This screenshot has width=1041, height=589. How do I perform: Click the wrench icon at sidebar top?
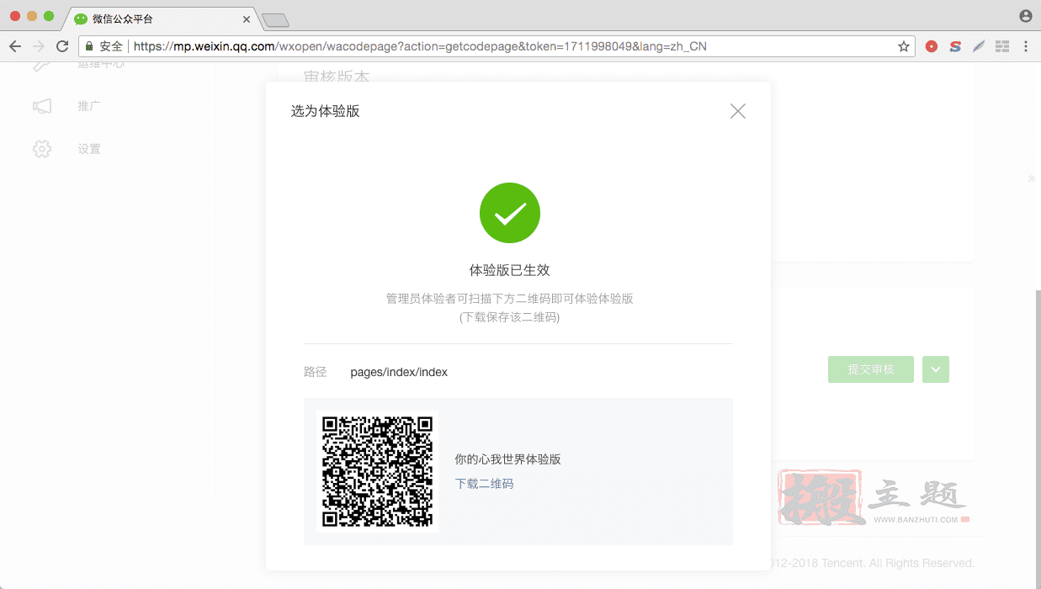(42, 66)
